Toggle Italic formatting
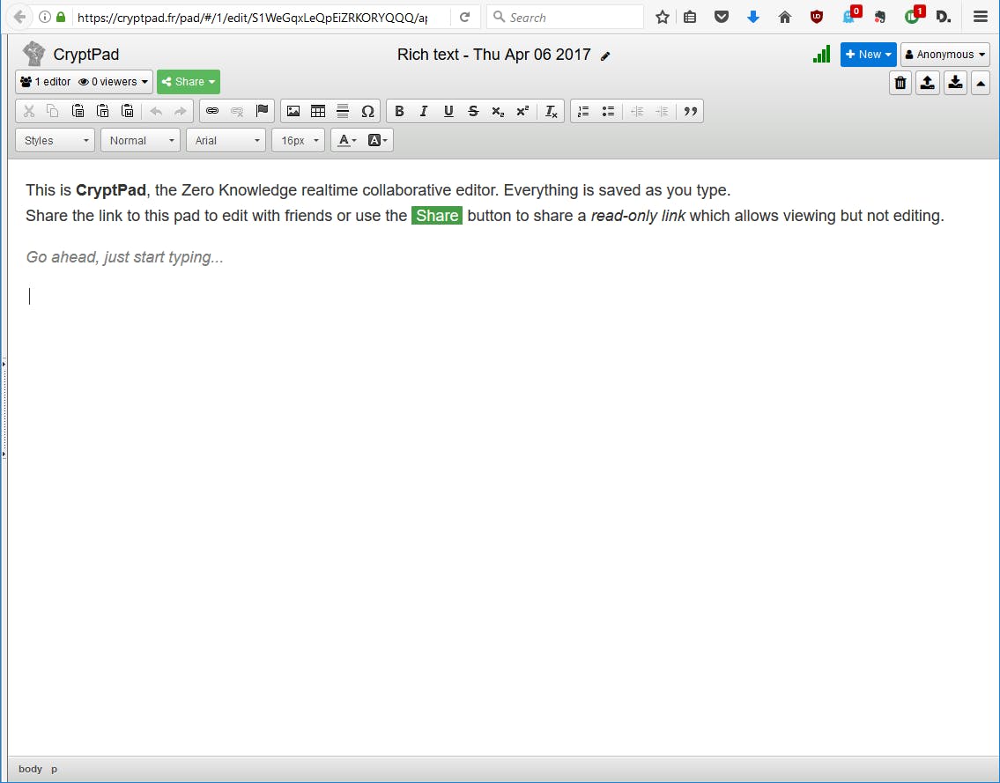 (x=424, y=111)
